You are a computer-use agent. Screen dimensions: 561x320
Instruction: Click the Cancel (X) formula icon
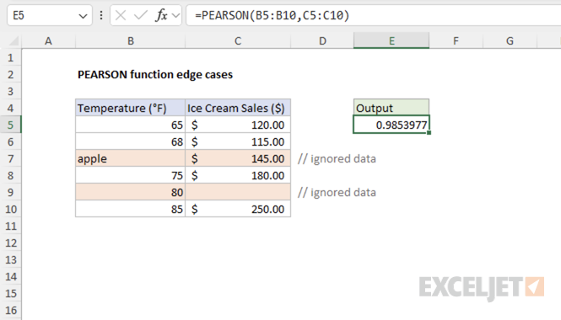[x=121, y=15]
